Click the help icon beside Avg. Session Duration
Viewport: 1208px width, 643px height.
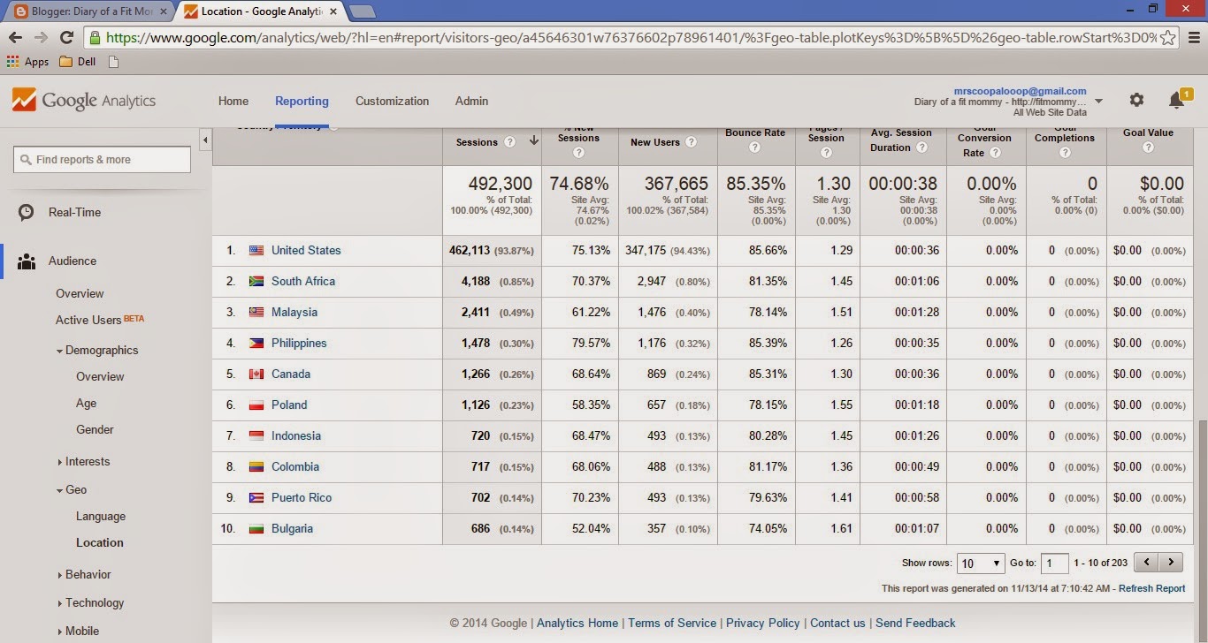click(921, 148)
